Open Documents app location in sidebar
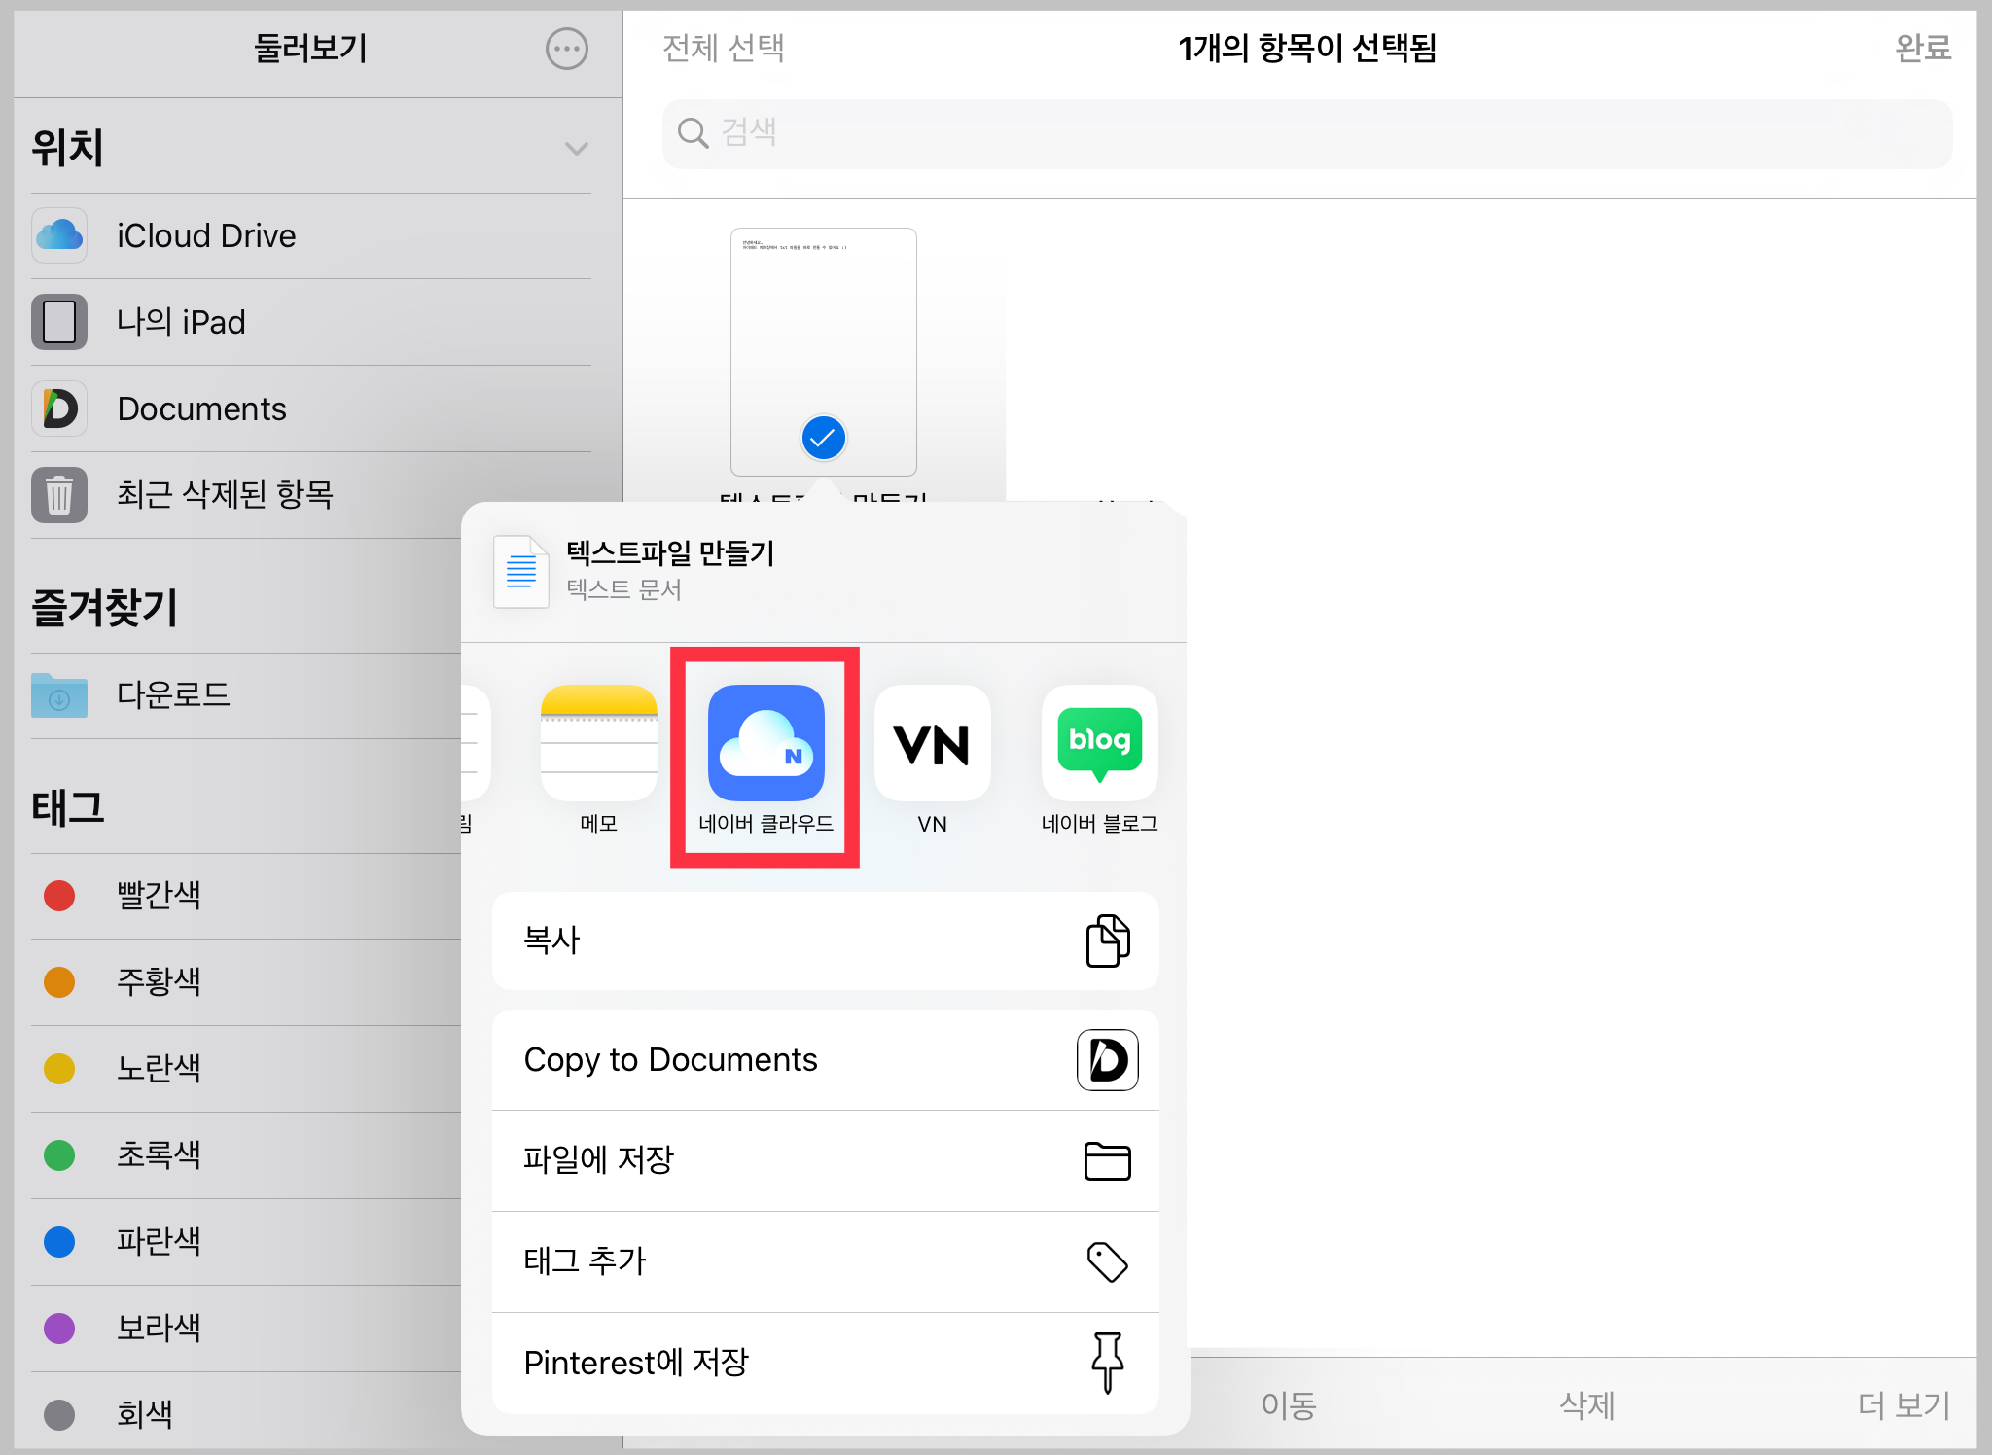This screenshot has width=1992, height=1455. (x=201, y=408)
